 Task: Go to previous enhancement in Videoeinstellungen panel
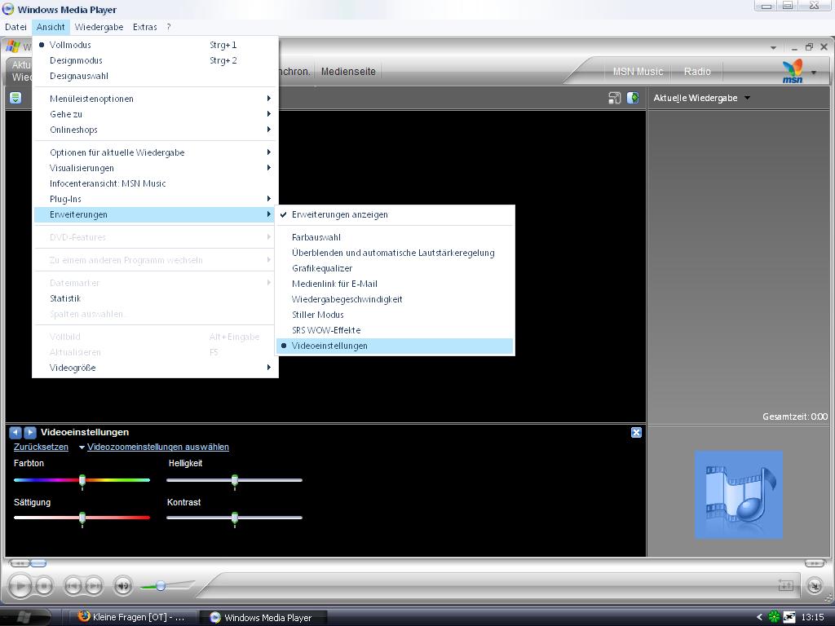tap(15, 432)
